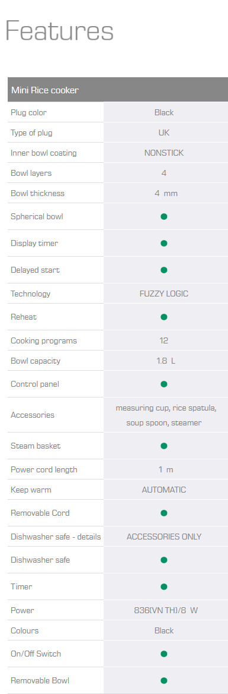Select the Type of plug UK value
Image resolution: width=228 pixels, height=694 pixels.
pos(164,133)
